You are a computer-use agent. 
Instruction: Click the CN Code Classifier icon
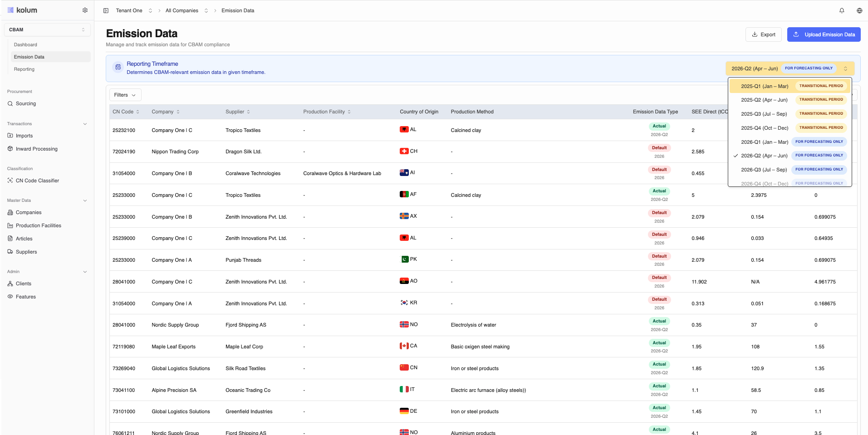tap(10, 181)
